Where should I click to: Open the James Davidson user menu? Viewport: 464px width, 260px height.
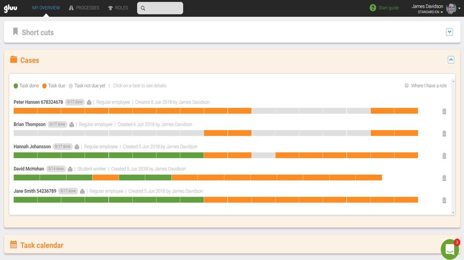427,6
